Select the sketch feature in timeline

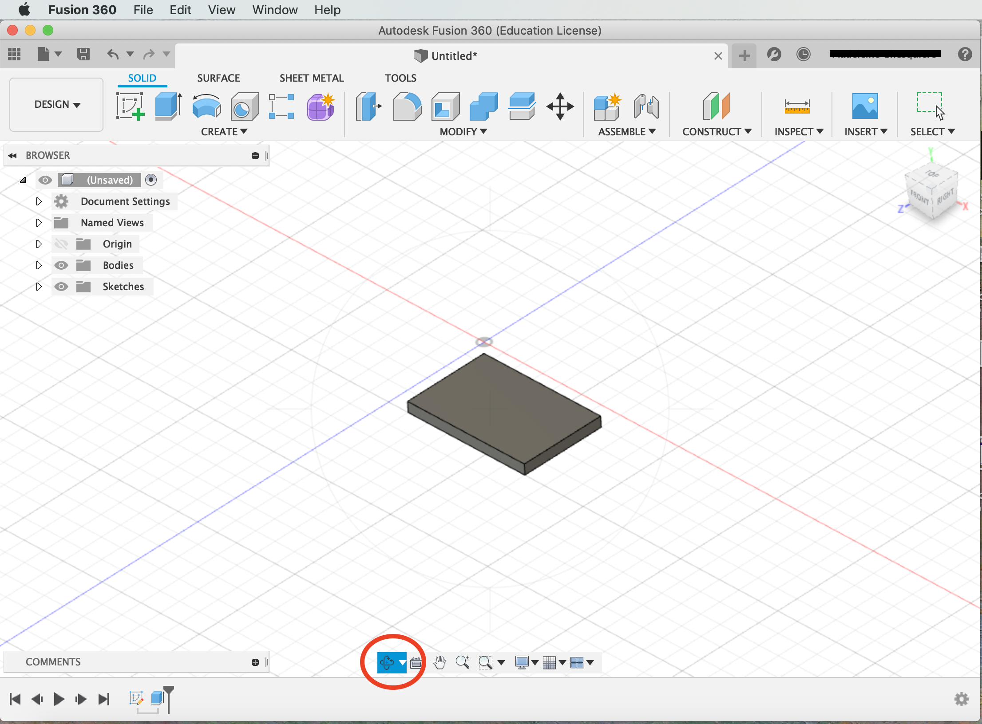(136, 698)
